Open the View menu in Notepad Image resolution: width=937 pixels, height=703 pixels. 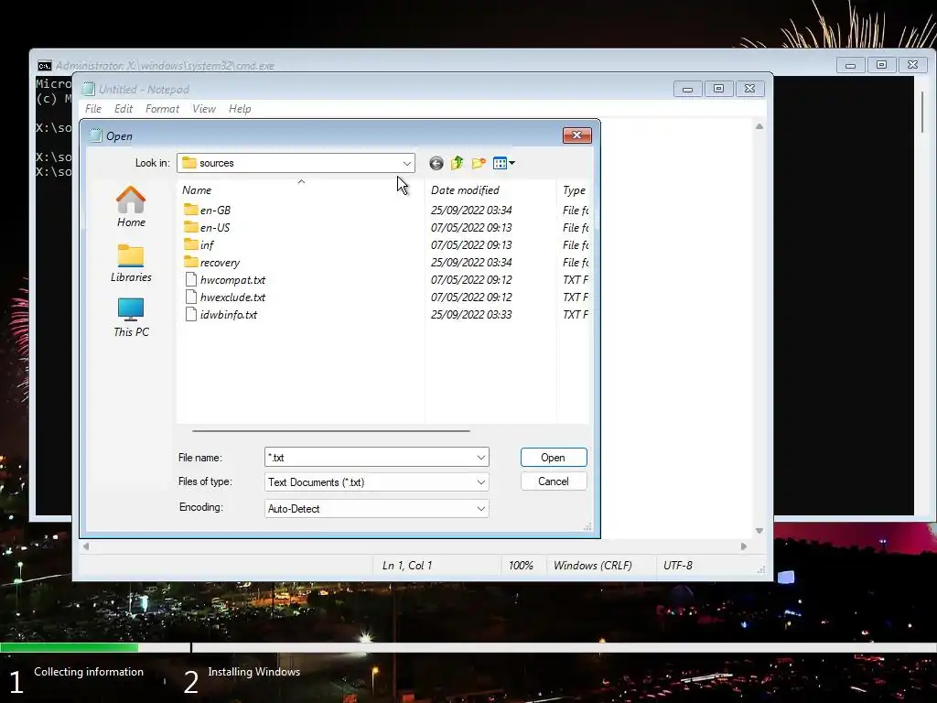[204, 109]
